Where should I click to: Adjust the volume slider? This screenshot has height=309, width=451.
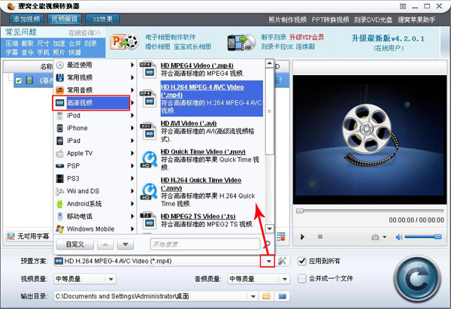pyautogui.click(x=422, y=237)
